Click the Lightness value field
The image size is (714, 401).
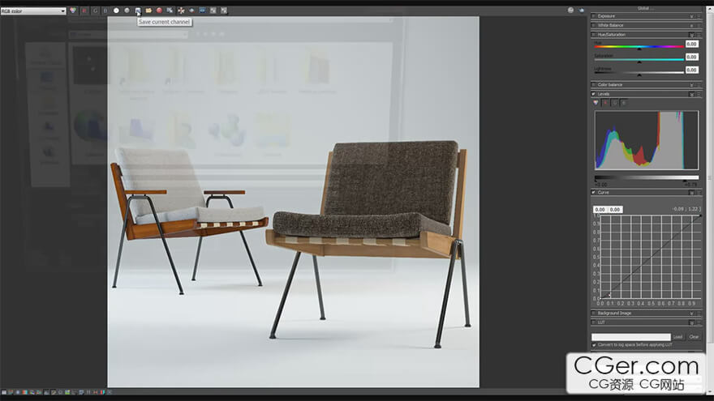(691, 70)
